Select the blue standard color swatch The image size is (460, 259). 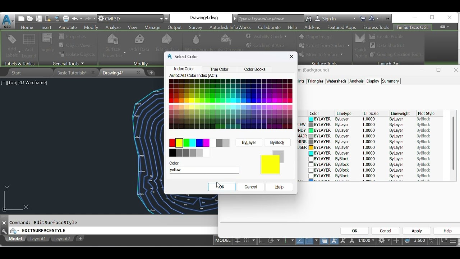199,143
